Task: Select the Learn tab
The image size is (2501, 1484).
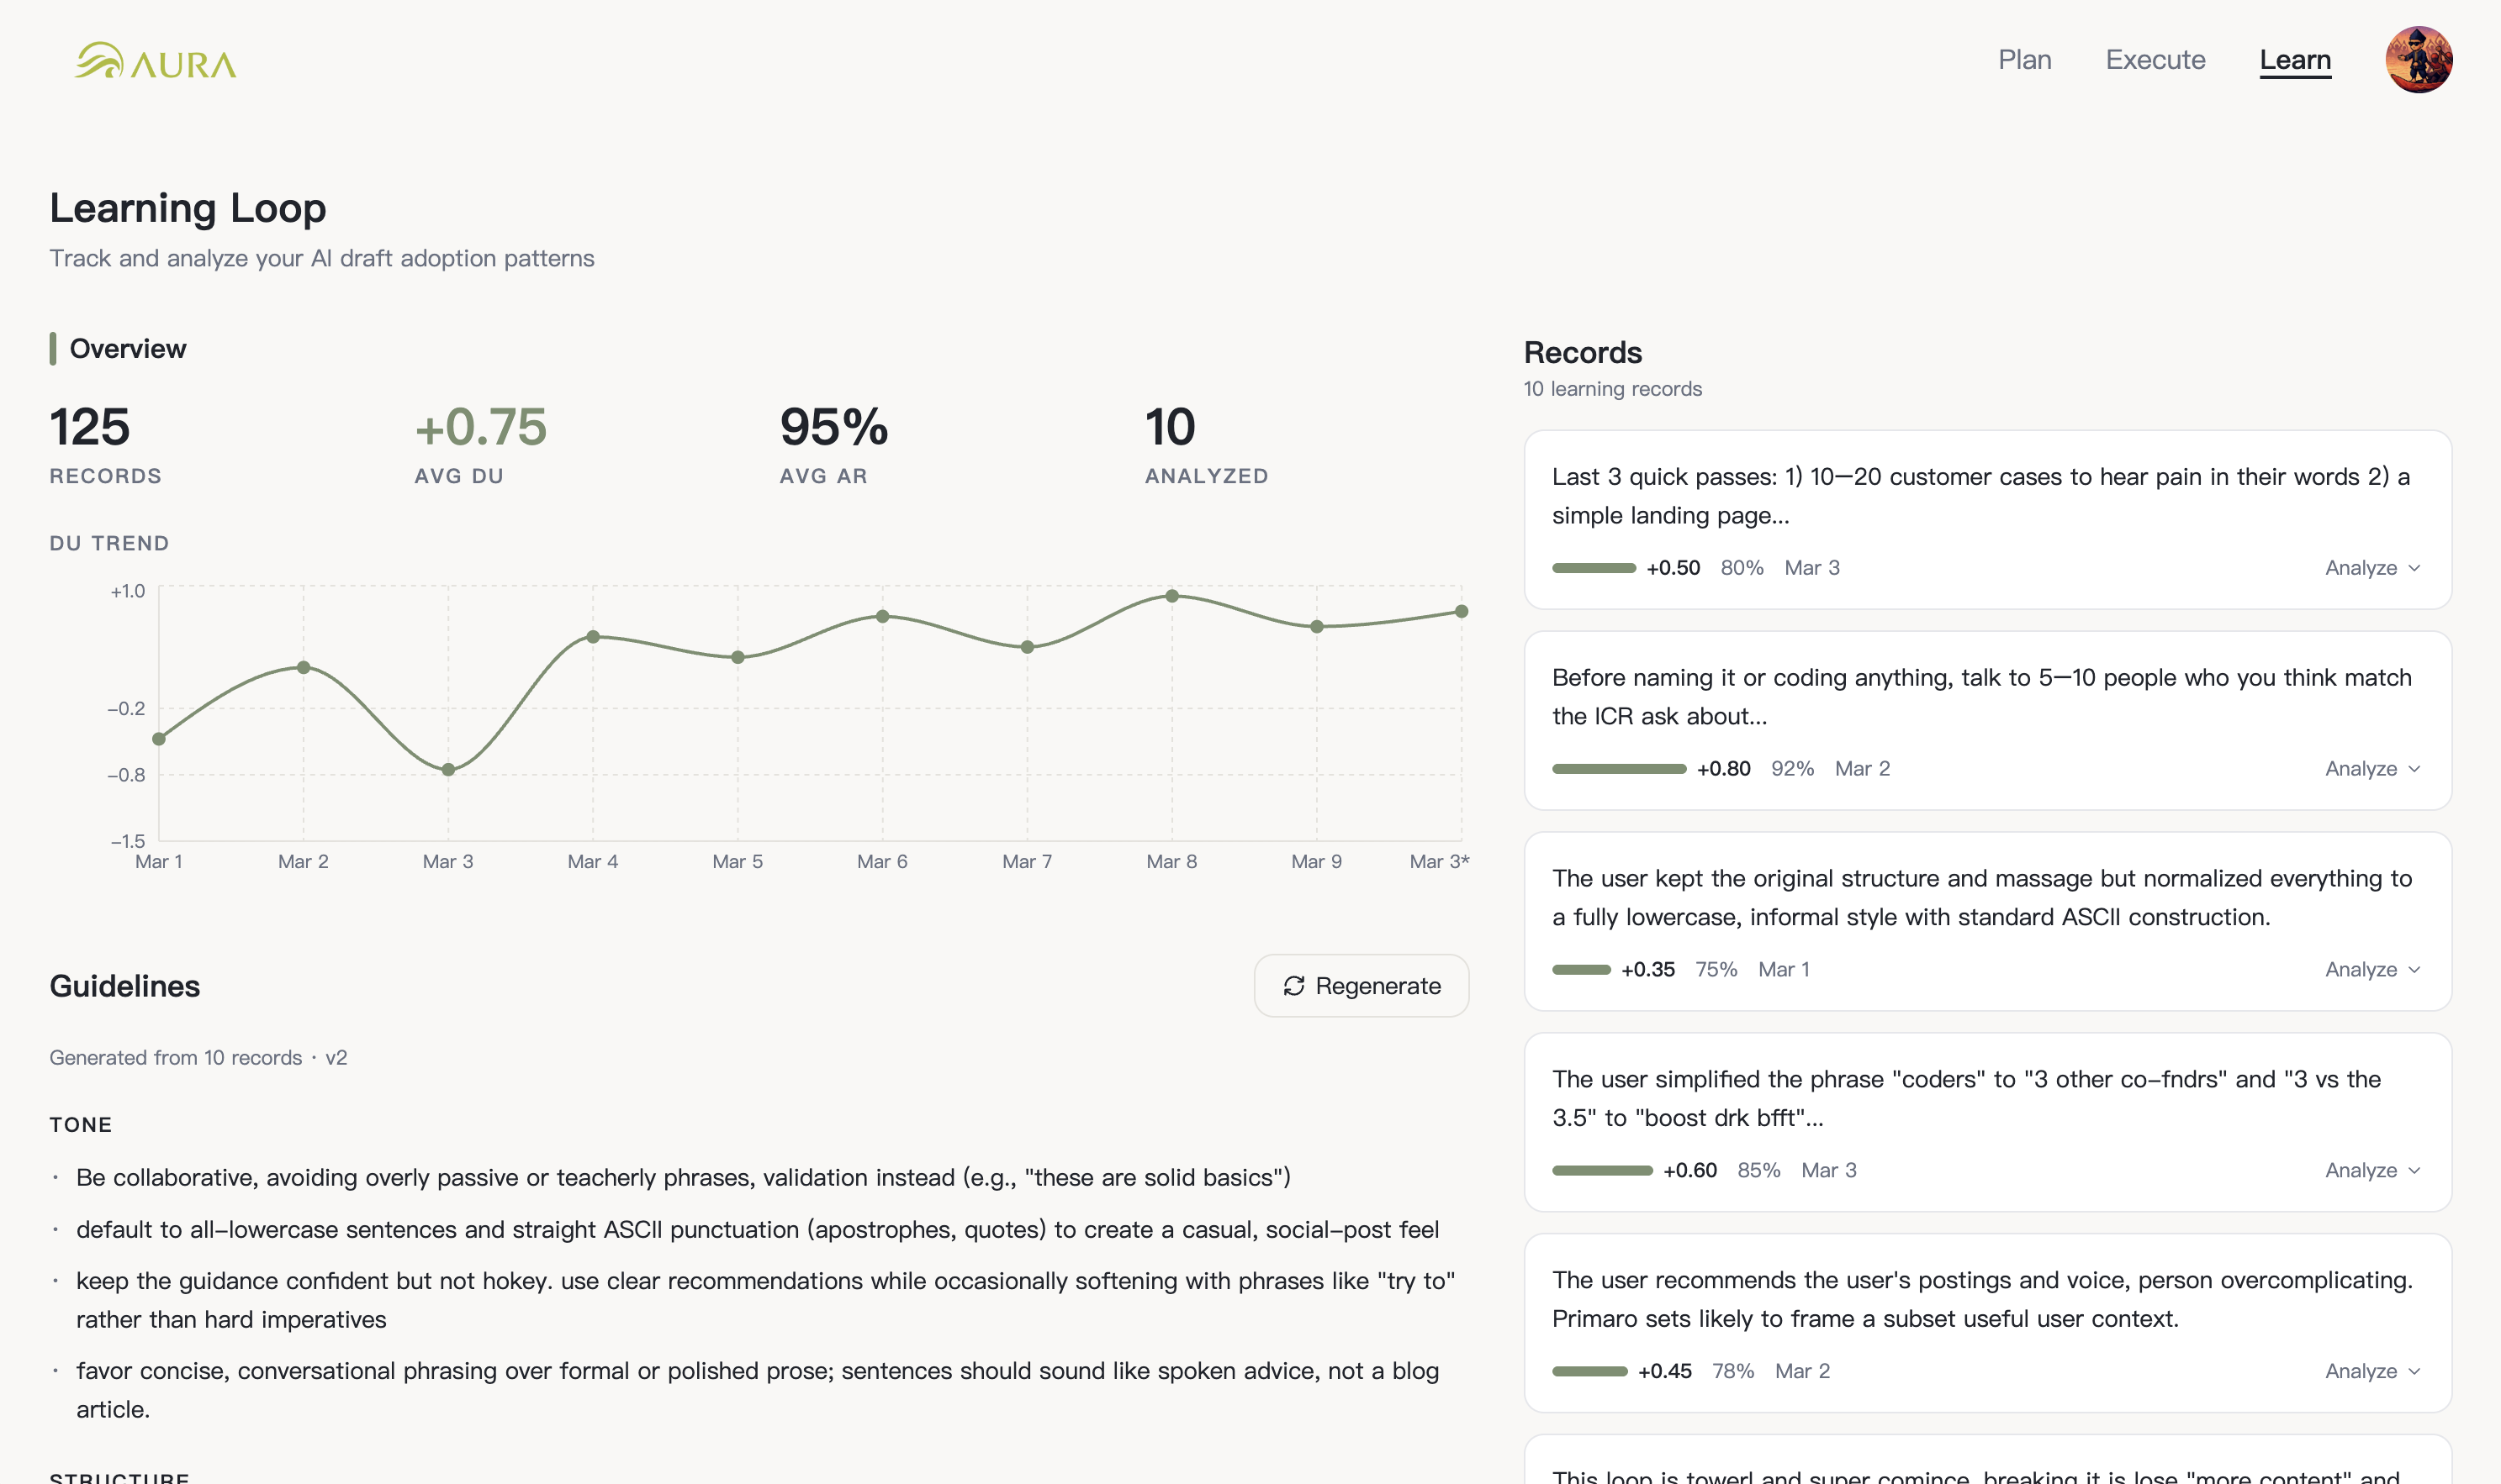Action: pyautogui.click(x=2294, y=60)
